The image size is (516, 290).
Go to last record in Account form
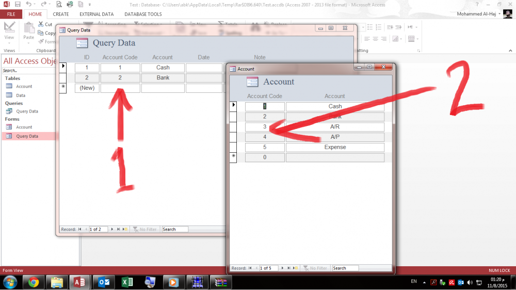[288, 268]
